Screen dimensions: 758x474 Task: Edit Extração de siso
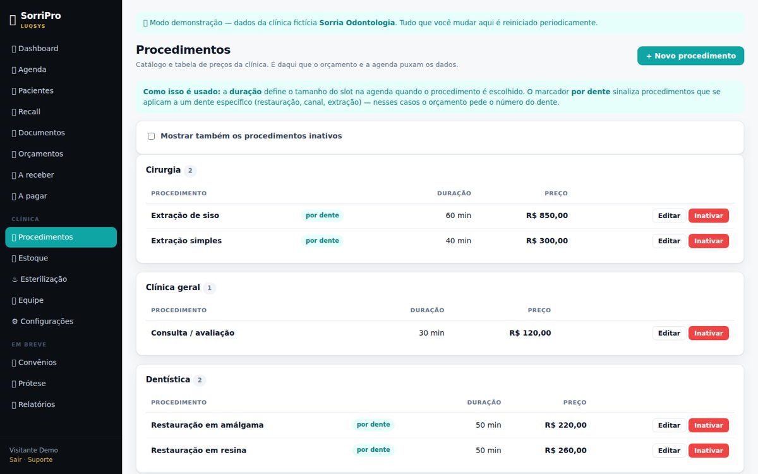point(669,216)
